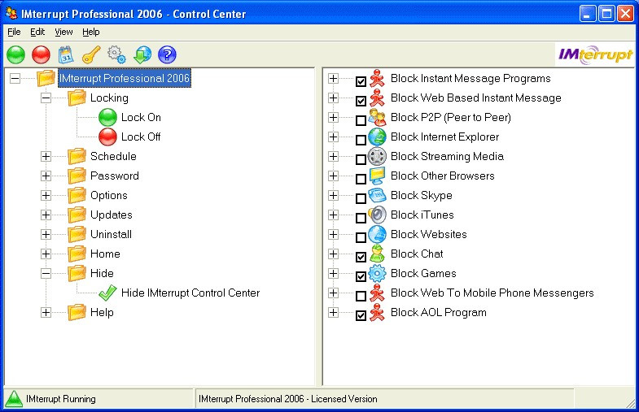Open the gears Options toolbar icon
639x412 pixels.
(x=116, y=55)
